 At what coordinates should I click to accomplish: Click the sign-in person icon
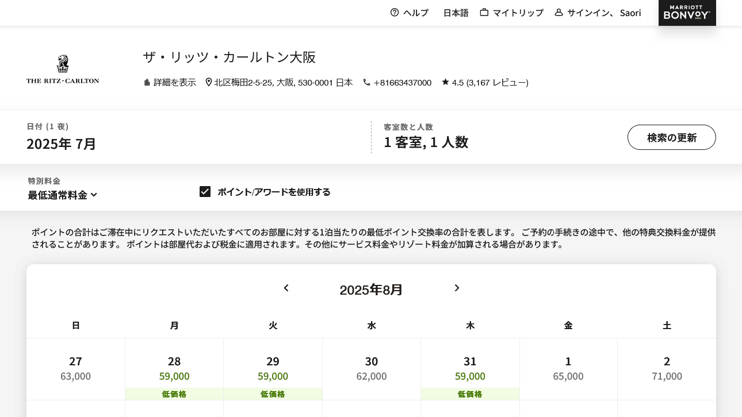tap(559, 12)
